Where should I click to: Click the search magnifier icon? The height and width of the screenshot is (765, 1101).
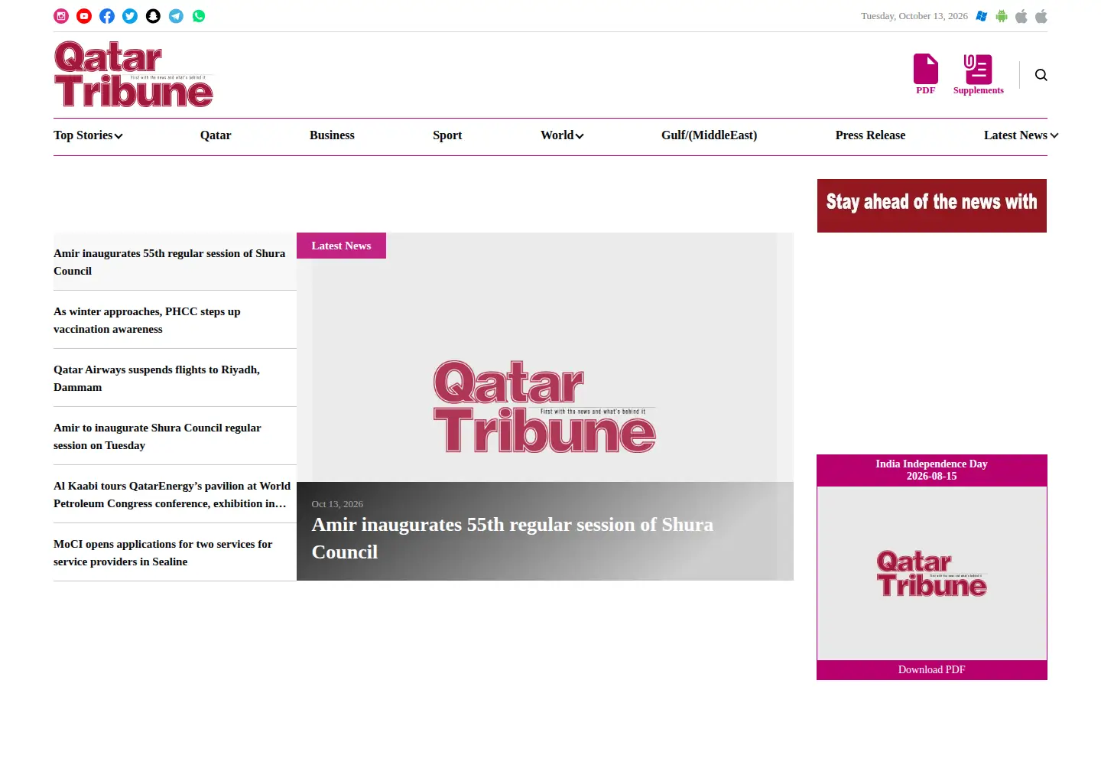[x=1041, y=75]
